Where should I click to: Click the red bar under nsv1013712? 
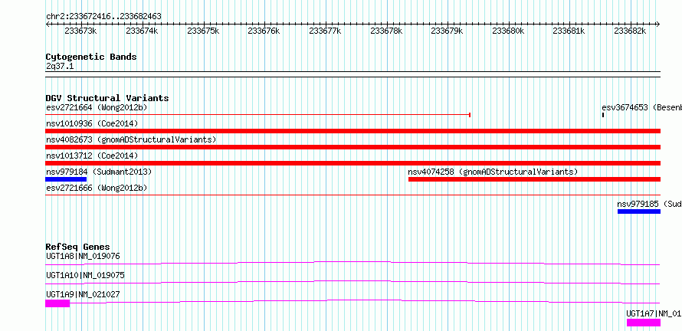pyautogui.click(x=352, y=163)
